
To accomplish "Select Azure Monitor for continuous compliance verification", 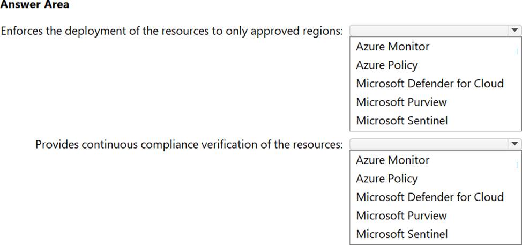I will click(392, 160).
